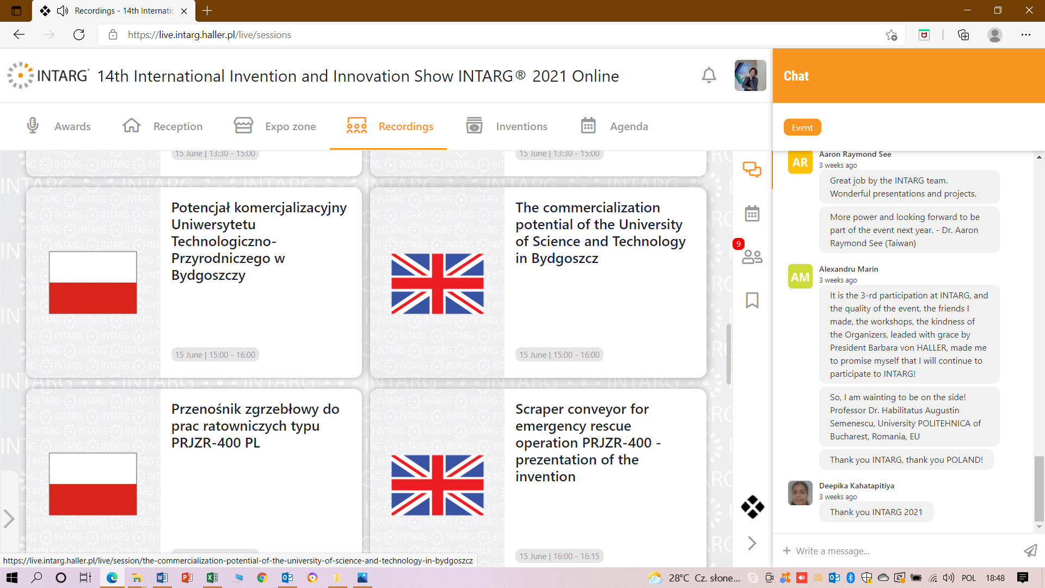Open The commercialization potential recording card
The height and width of the screenshot is (588, 1045).
[538, 283]
